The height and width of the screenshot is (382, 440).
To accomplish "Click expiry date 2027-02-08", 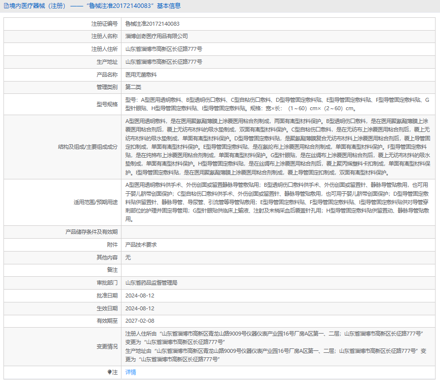I will [140, 321].
